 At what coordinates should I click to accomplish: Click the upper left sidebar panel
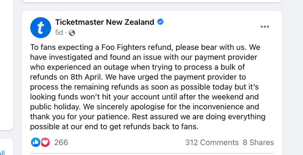click(x=6, y=64)
